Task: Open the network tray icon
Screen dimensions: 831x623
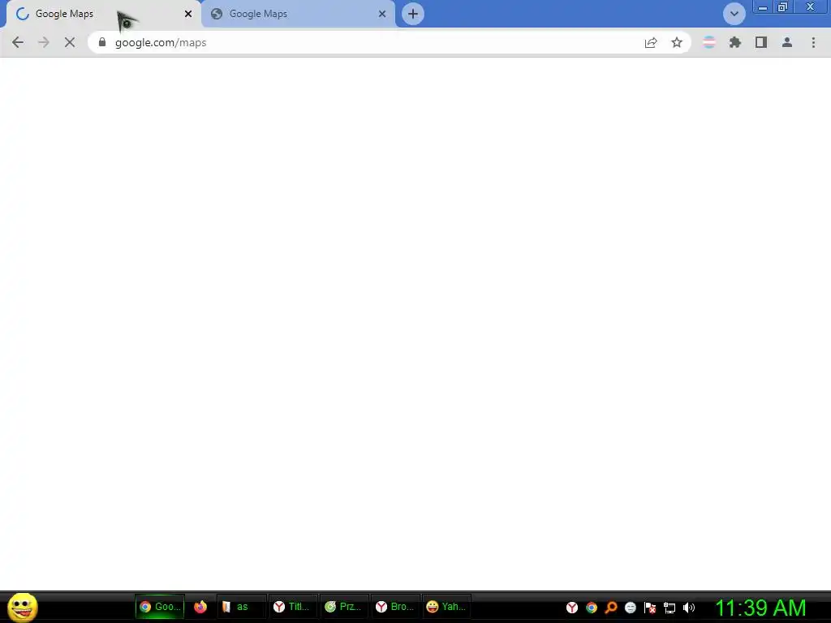Action: click(x=670, y=608)
